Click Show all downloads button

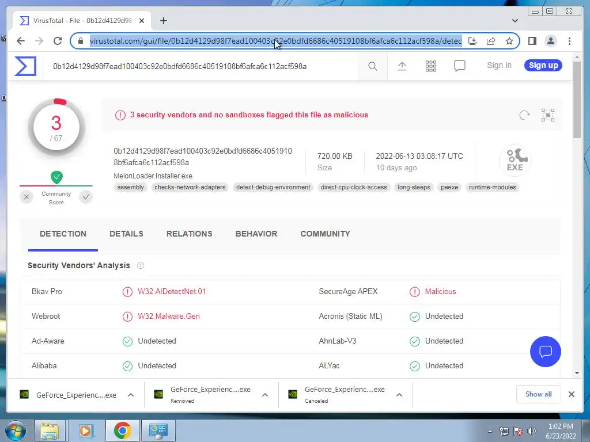(539, 394)
